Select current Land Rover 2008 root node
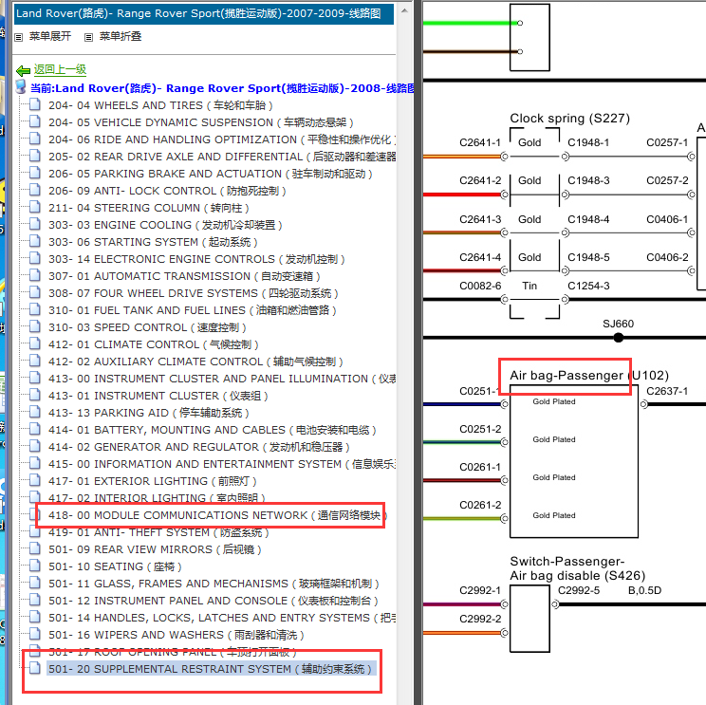This screenshot has width=706, height=705. 223,88
